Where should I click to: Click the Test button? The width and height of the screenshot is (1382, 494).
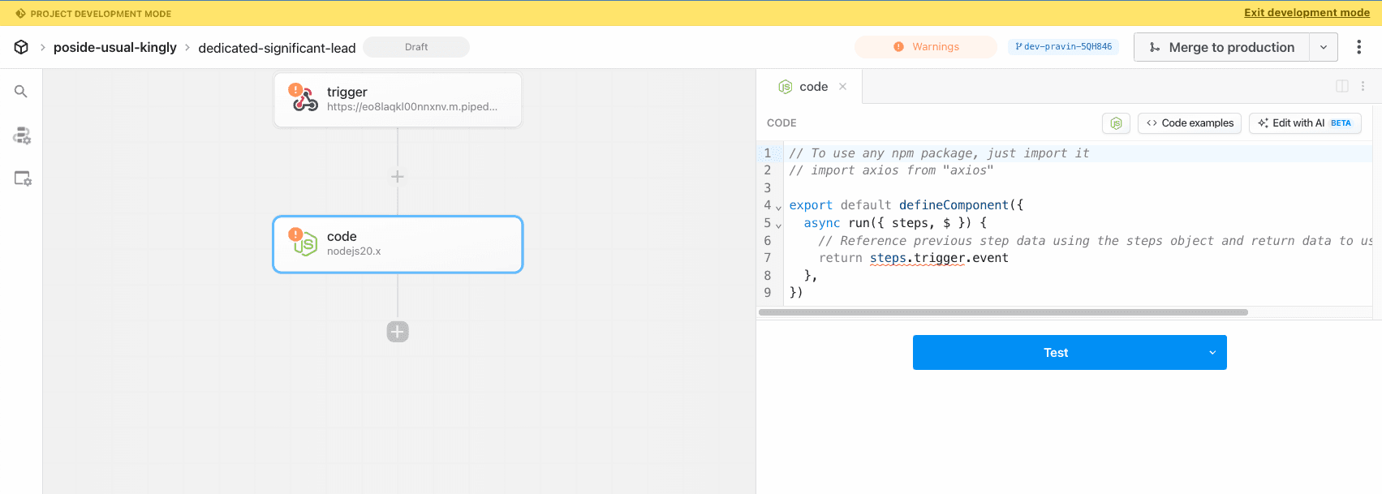pyautogui.click(x=1055, y=352)
